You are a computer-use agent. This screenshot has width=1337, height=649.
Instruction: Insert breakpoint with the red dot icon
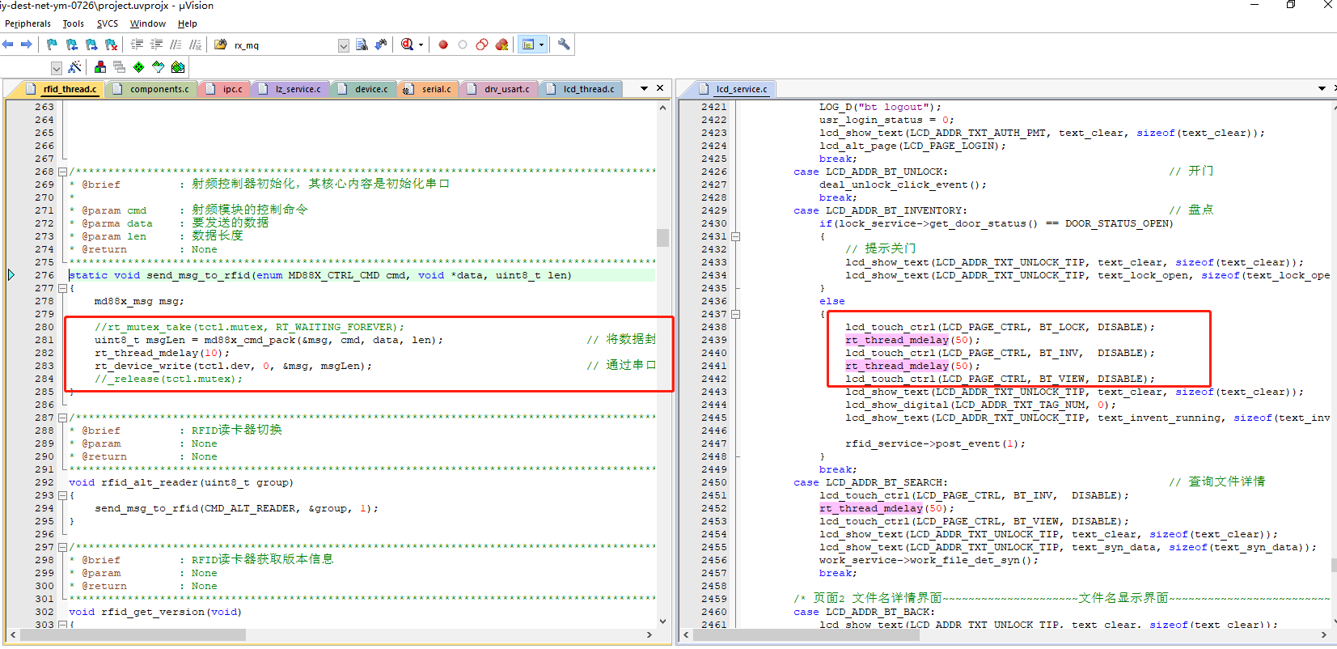[x=443, y=45]
